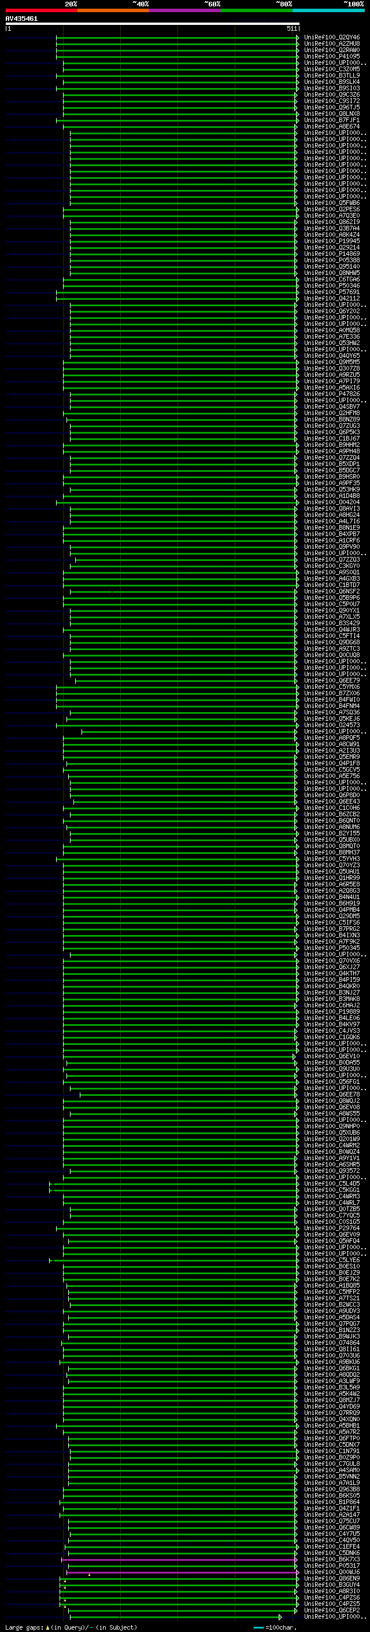370x1632 pixels.
Task: Click the purple ~60% identity legend bar
Action: click(184, 10)
